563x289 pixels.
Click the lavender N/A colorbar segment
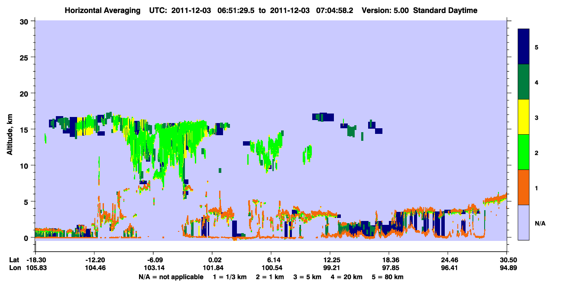[x=524, y=222]
